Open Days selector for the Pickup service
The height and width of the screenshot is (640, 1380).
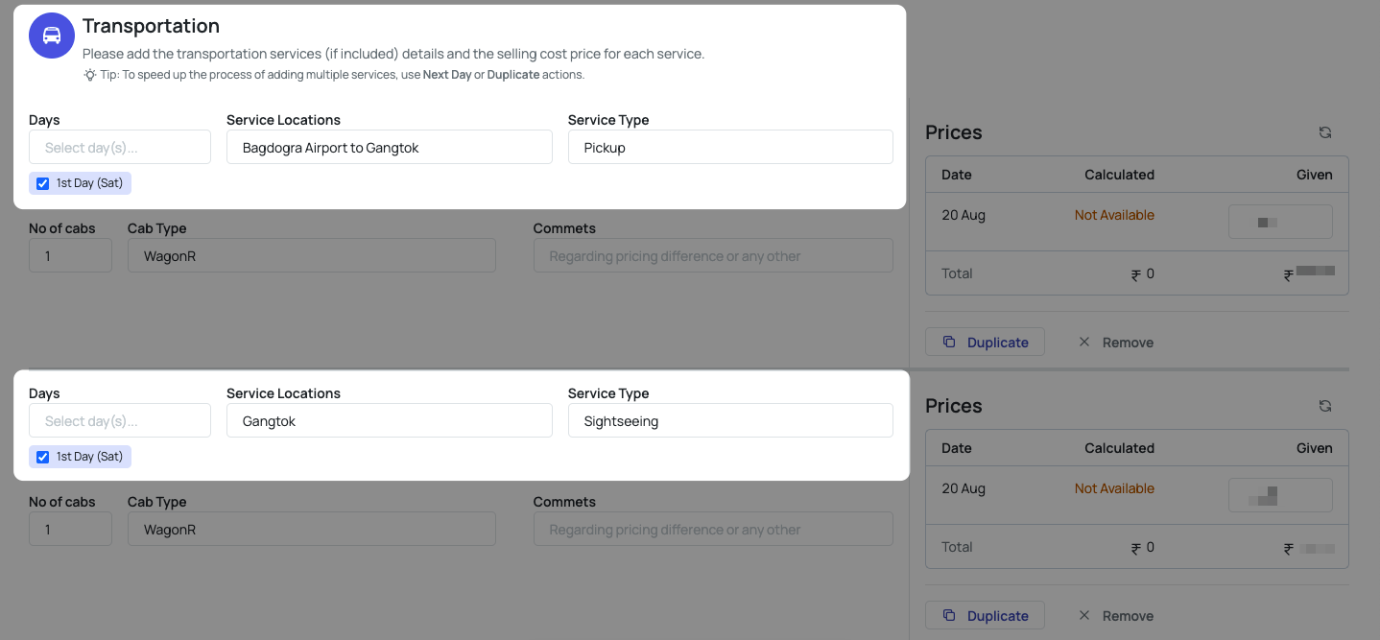click(120, 148)
